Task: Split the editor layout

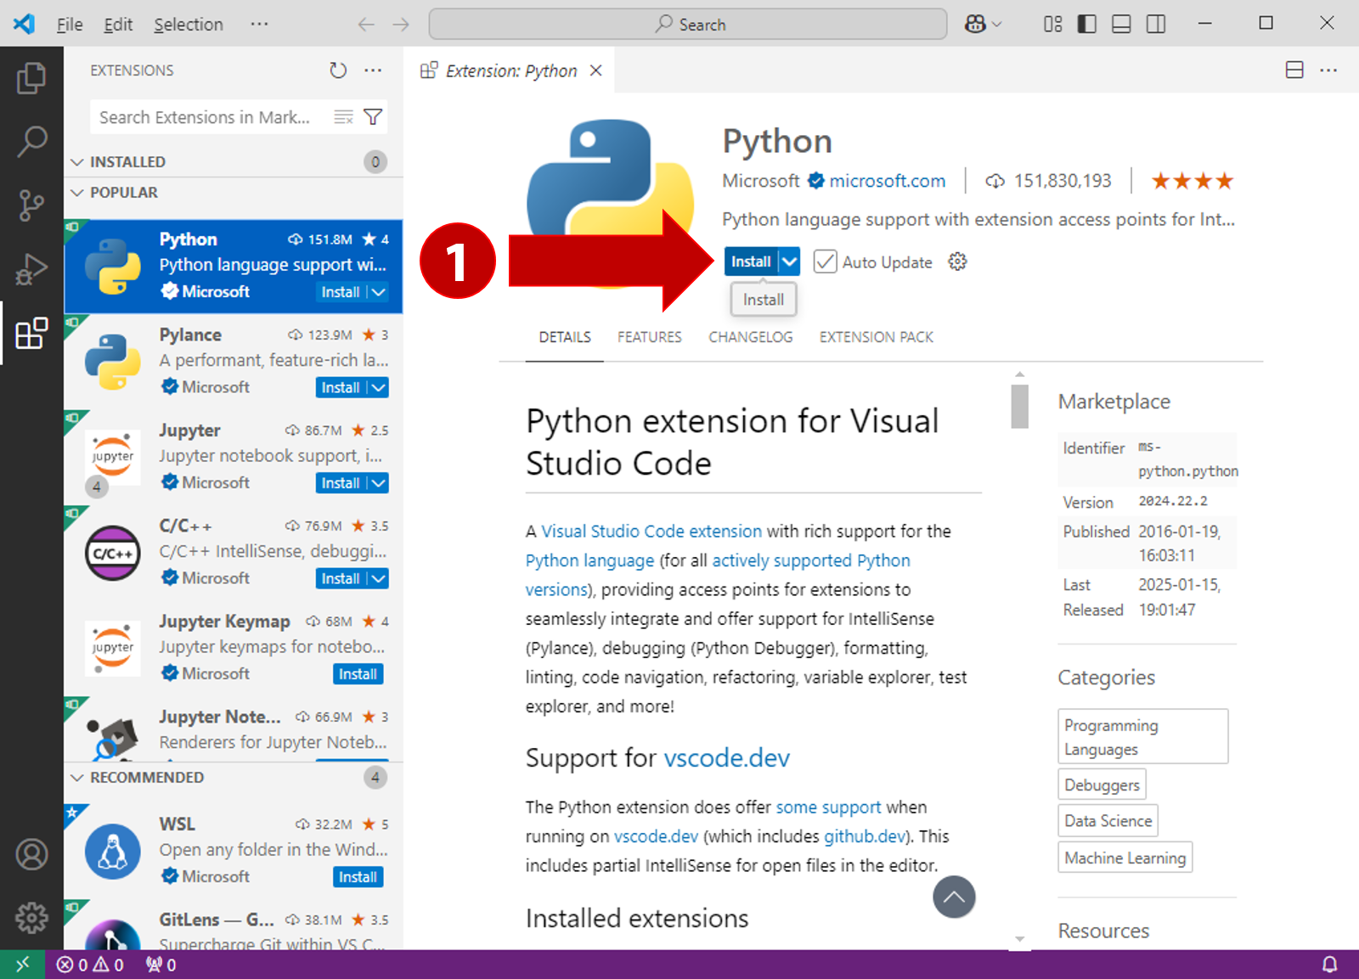Action: [1294, 70]
